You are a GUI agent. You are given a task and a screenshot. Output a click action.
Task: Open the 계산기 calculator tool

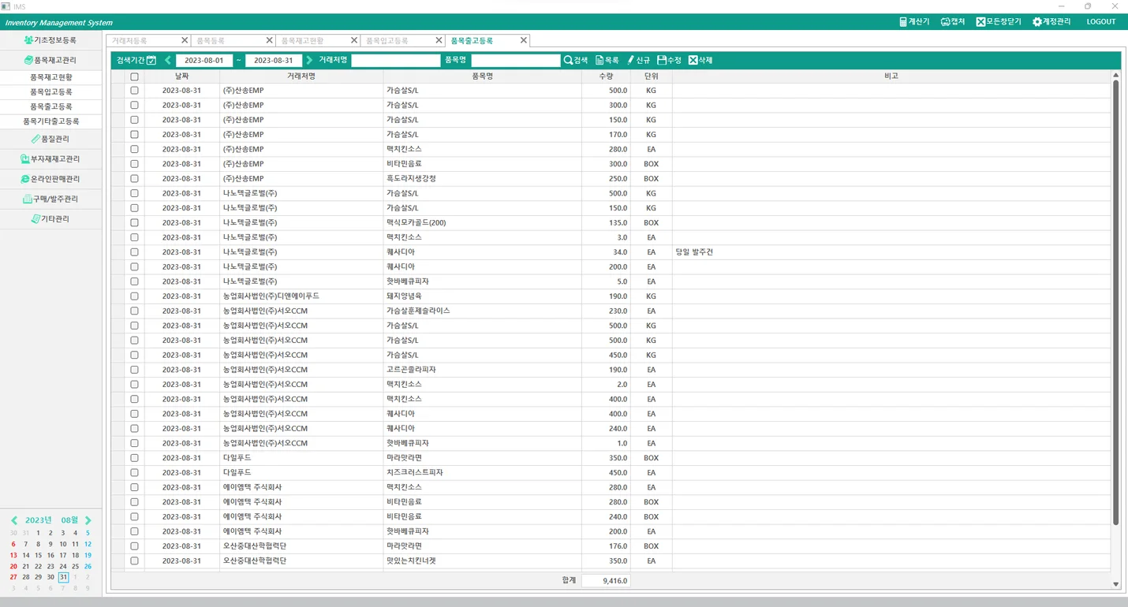tap(913, 22)
